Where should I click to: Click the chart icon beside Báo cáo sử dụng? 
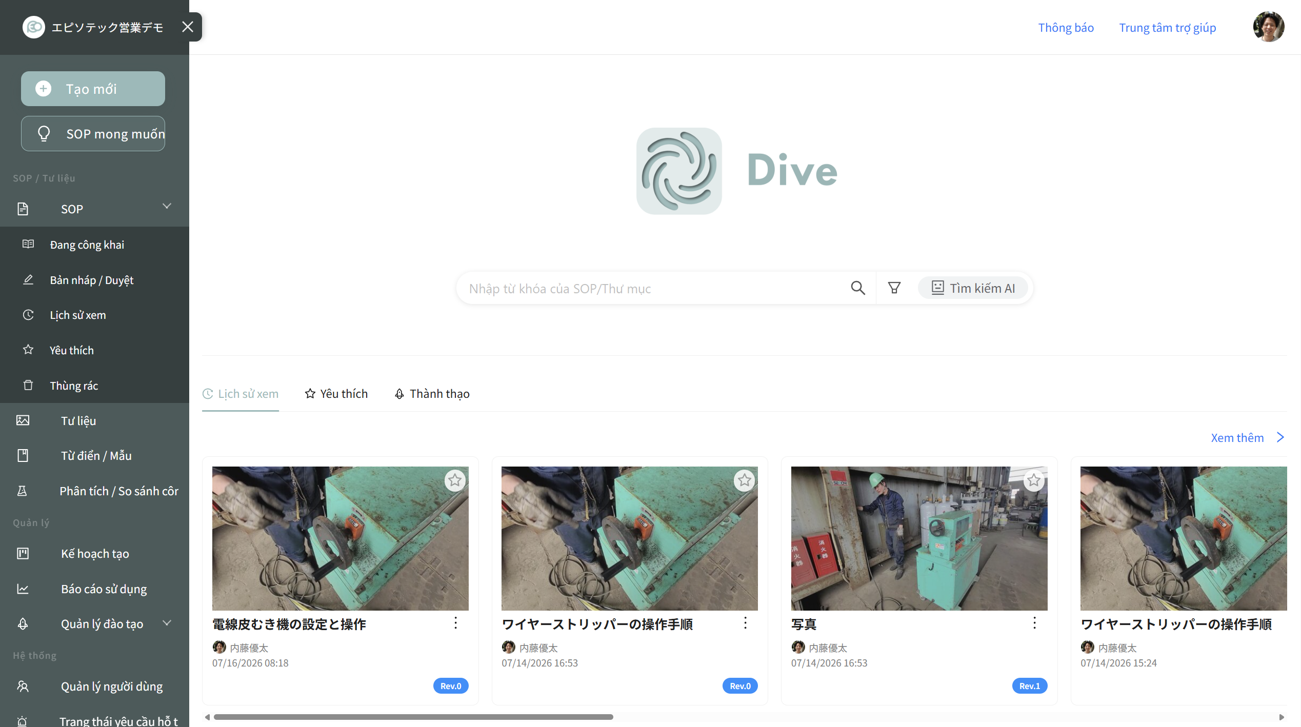click(x=23, y=589)
